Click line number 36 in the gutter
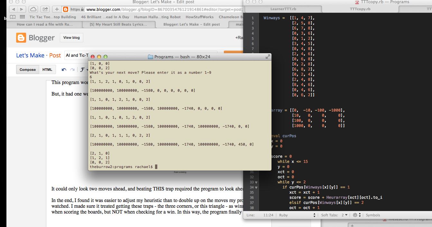Screen dimensions: 432x227 click(x=253, y=198)
